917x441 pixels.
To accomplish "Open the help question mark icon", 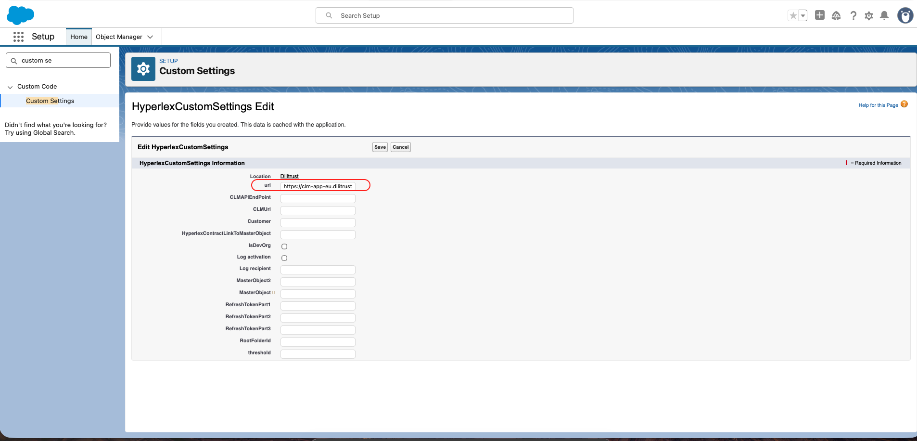I will click(x=853, y=16).
